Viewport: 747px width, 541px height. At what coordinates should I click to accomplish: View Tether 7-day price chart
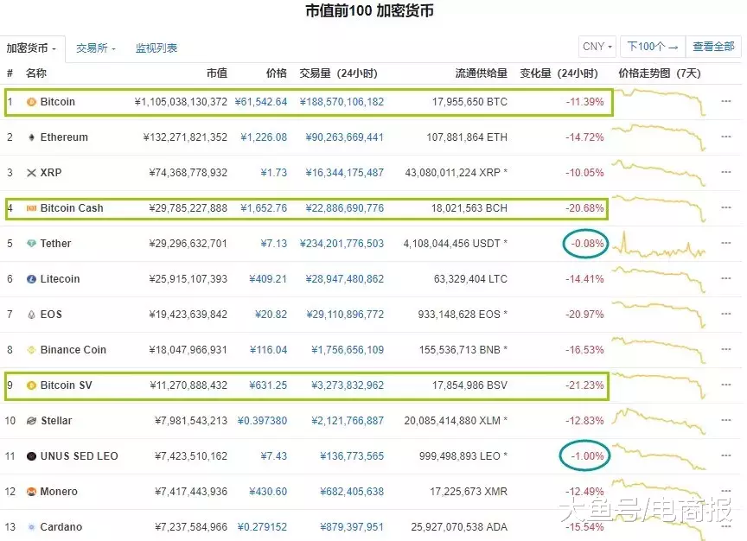(x=659, y=245)
